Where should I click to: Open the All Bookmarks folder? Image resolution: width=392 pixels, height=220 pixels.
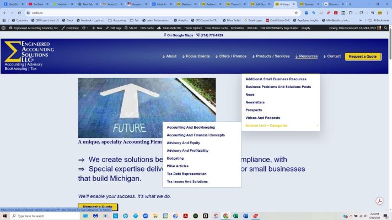(379, 20)
